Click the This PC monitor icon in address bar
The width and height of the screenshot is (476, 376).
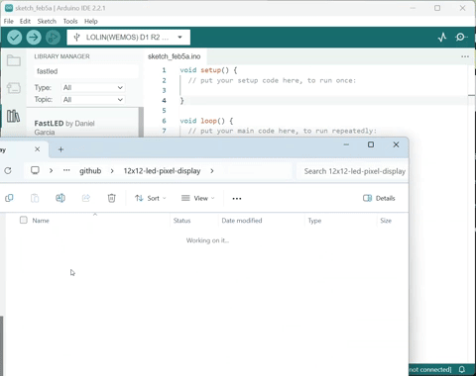[x=35, y=170]
